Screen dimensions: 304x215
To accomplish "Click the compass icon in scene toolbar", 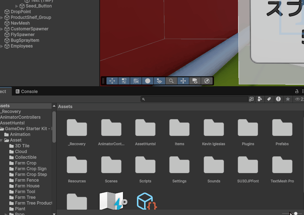I will tap(206, 81).
